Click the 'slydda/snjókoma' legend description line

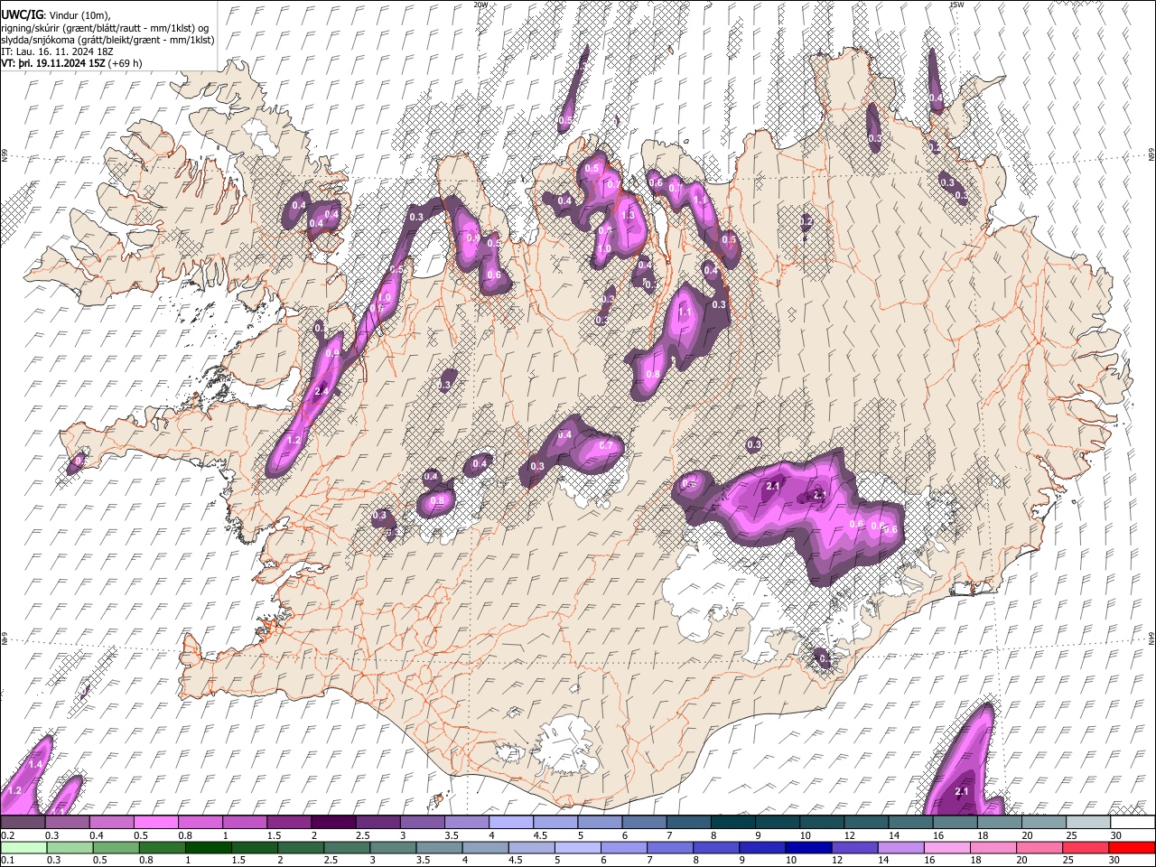[x=107, y=41]
